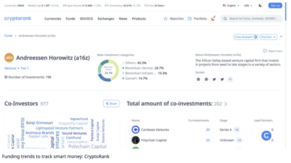Select GameFi 14.7% legend entry
This screenshot has height=163, width=291.
click(135, 78)
